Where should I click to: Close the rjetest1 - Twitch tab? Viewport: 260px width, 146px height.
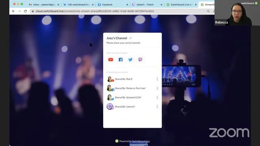pyautogui.click(x=162, y=4)
